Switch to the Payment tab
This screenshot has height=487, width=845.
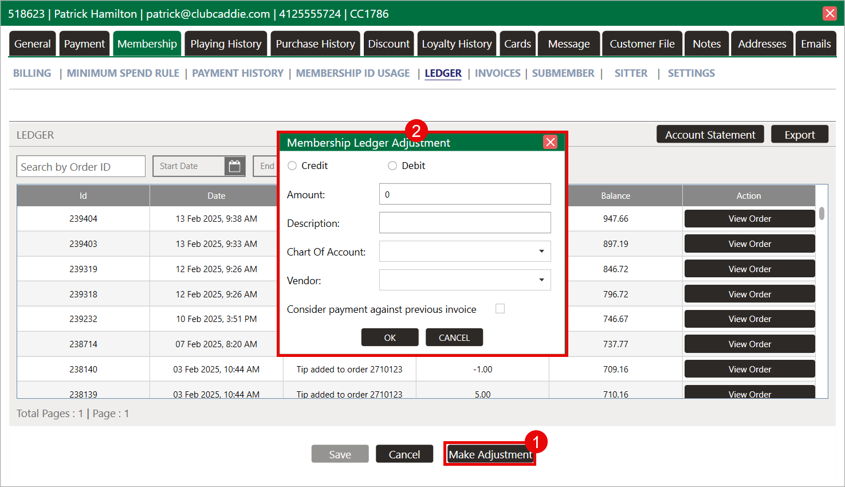[84, 44]
